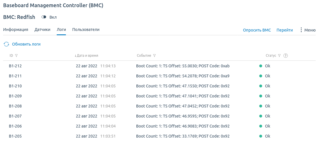Click the Опросить BMC link
Viewport: 320px width, 141px height.
tap(257, 30)
